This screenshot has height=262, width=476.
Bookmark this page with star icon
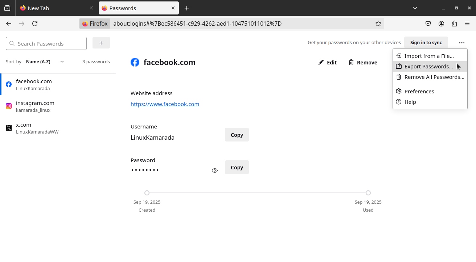point(378,24)
